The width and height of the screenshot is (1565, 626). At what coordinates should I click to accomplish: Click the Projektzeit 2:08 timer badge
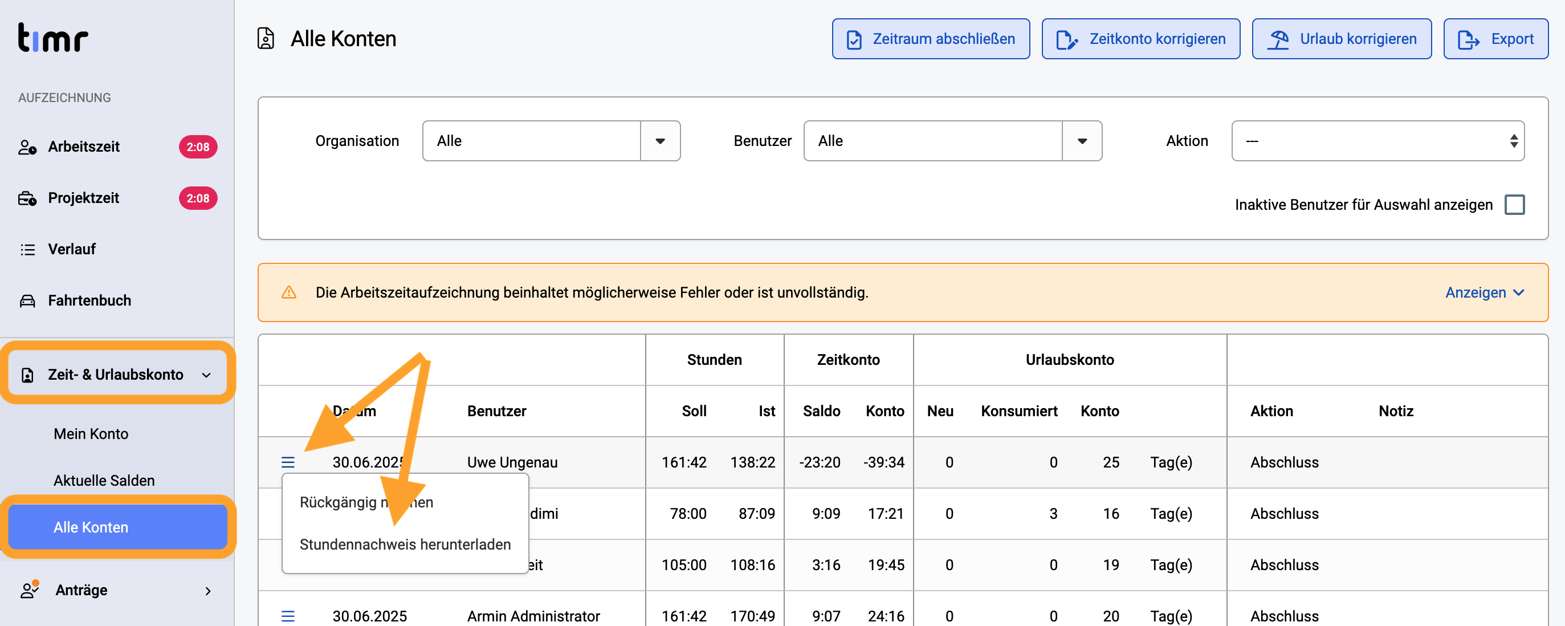tap(198, 198)
